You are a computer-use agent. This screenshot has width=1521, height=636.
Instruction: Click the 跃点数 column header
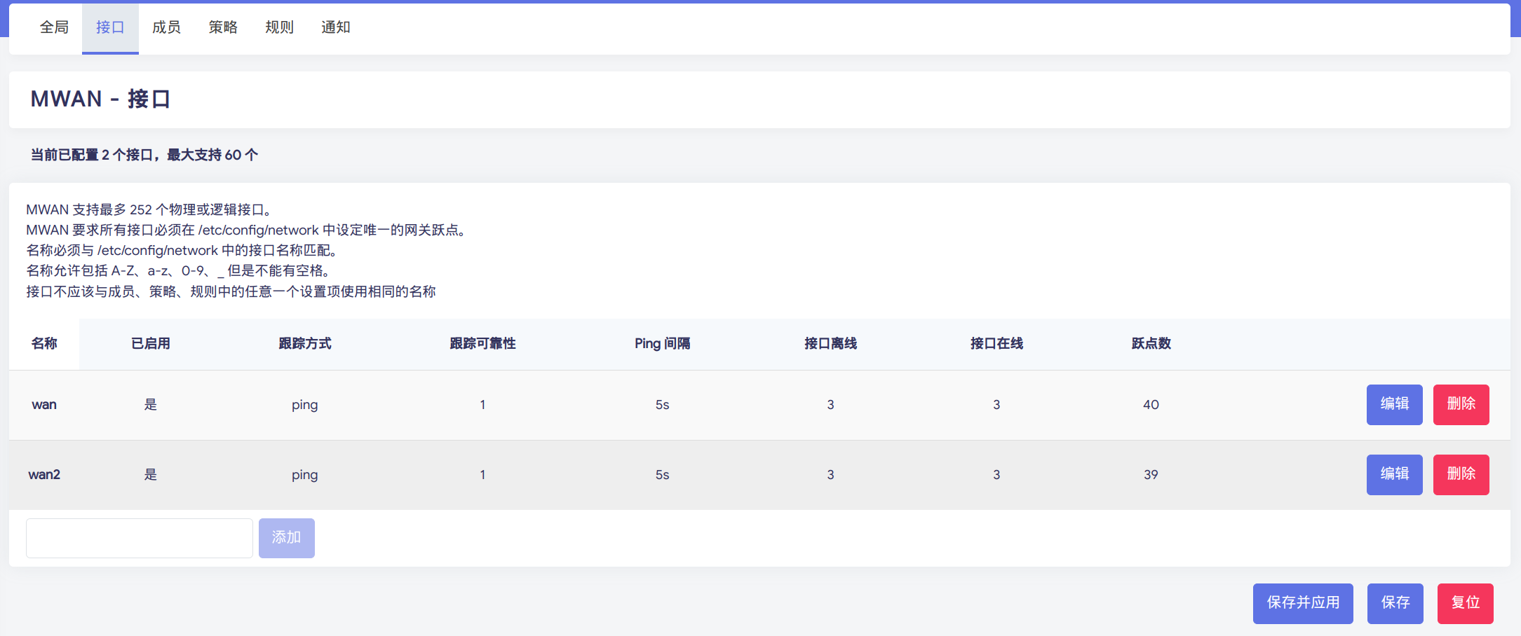(x=1151, y=343)
